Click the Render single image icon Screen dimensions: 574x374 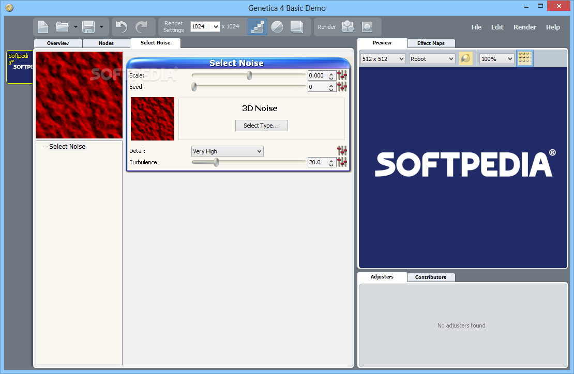(367, 27)
